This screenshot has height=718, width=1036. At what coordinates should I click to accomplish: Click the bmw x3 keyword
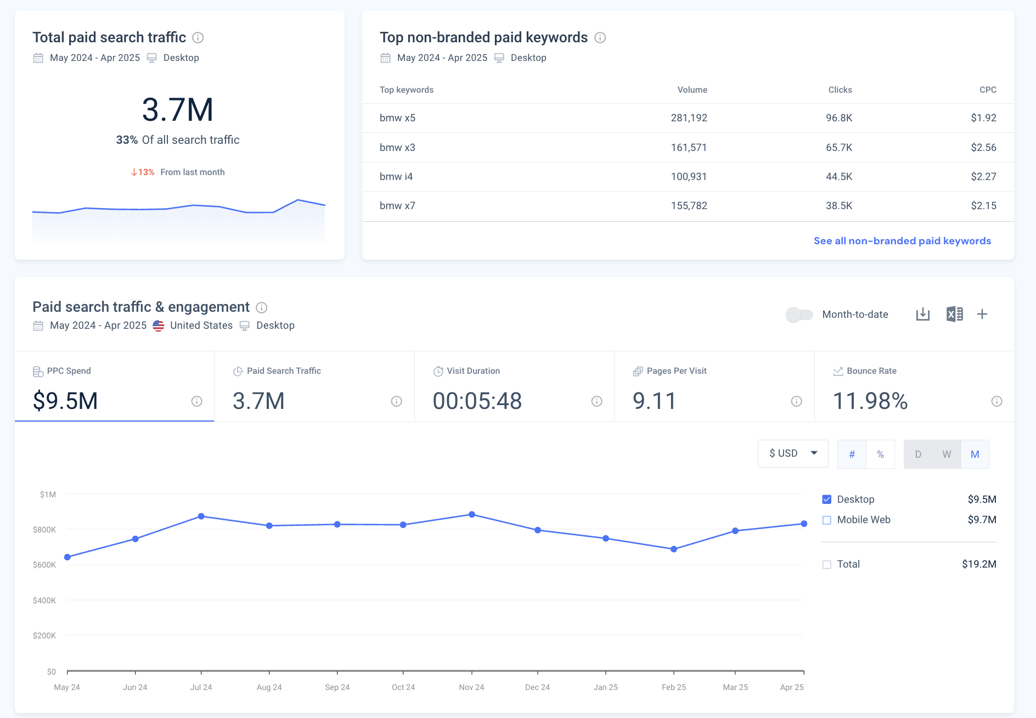pyautogui.click(x=397, y=148)
